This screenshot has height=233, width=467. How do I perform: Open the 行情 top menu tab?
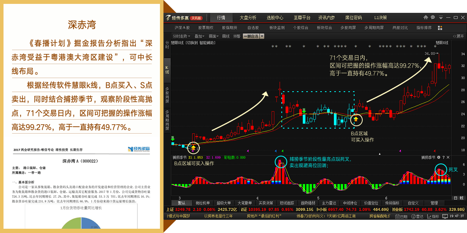(221, 18)
